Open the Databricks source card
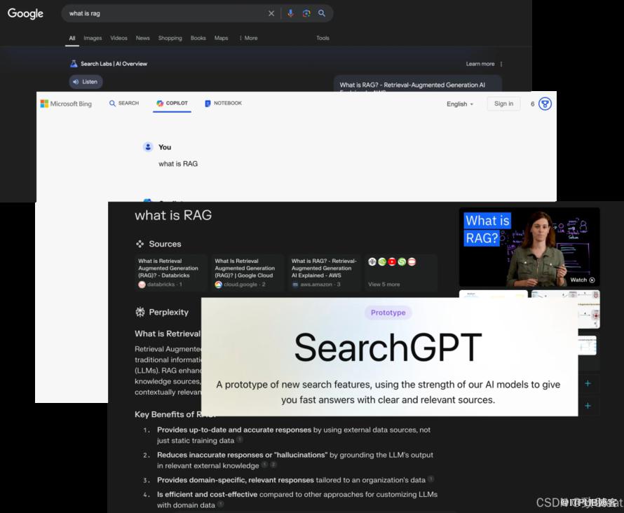Viewport: 624px width, 513px height. (x=171, y=273)
